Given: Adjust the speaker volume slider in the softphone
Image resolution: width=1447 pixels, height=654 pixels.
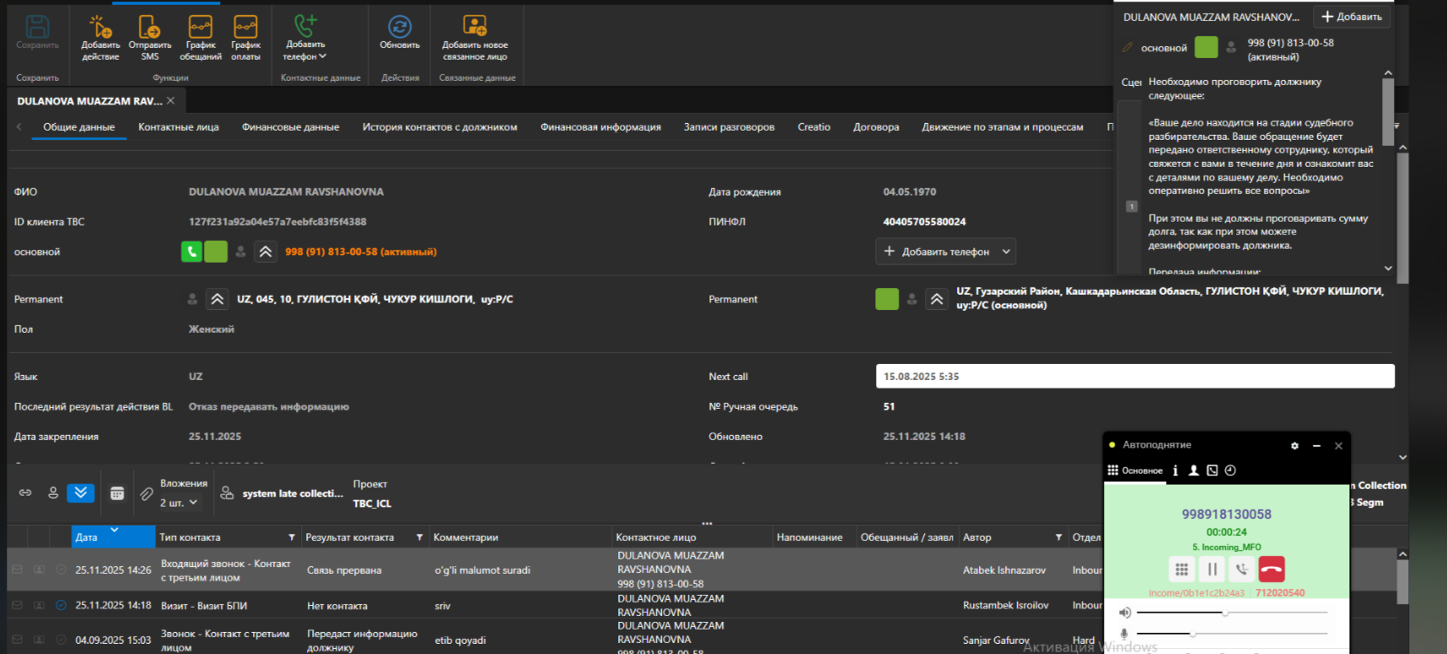Looking at the screenshot, I should click(x=1225, y=613).
